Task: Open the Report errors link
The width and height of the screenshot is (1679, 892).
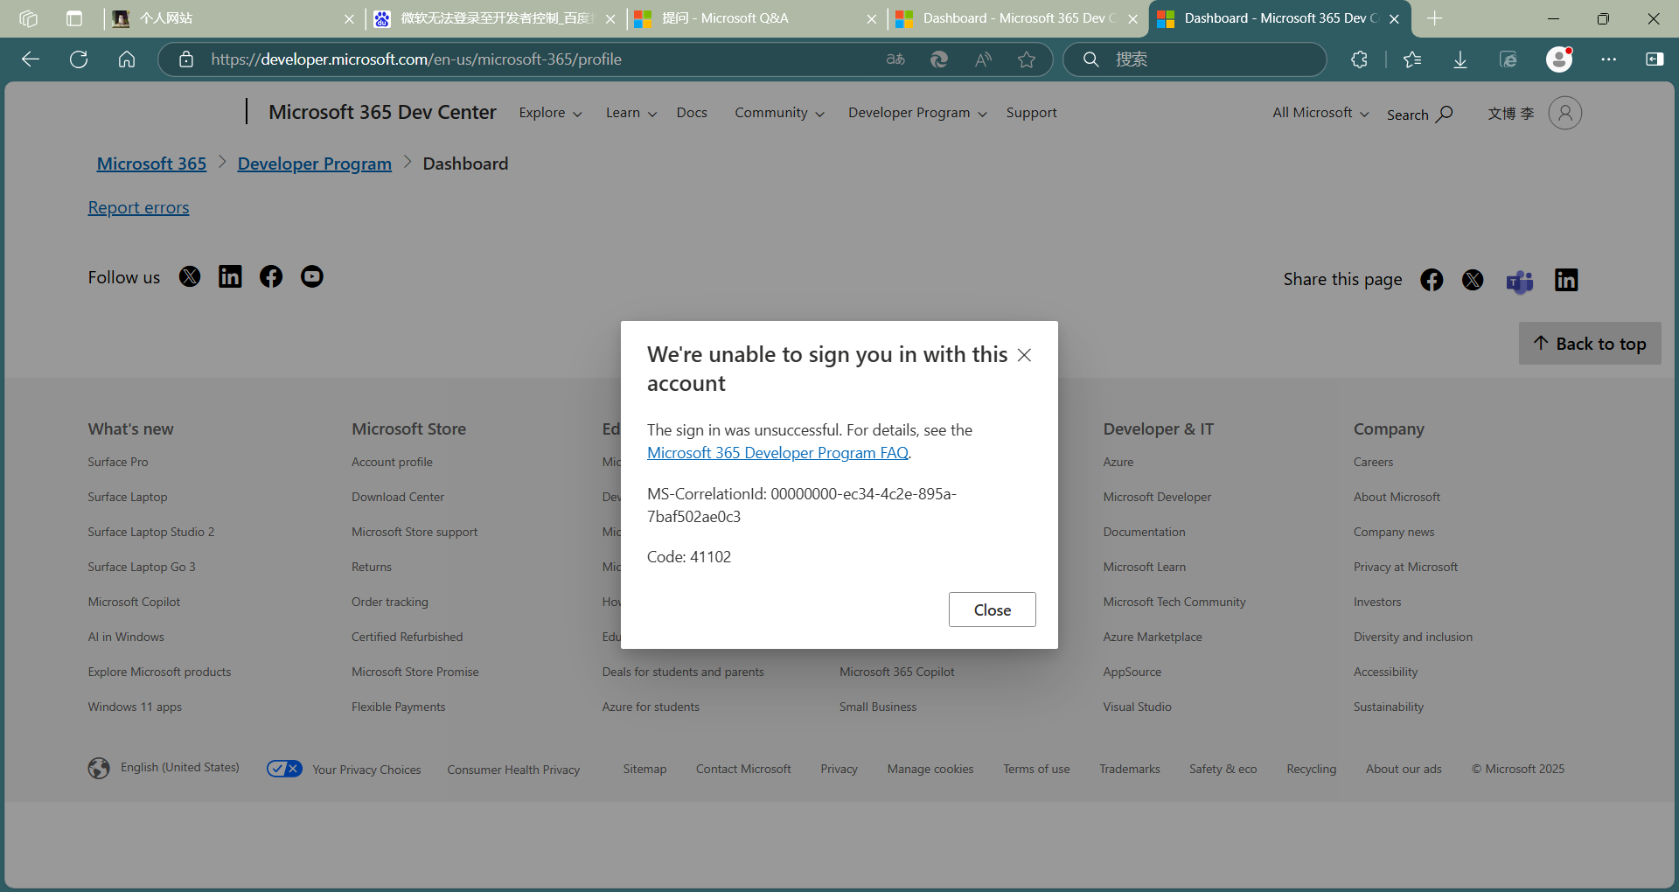Action: [x=138, y=207]
